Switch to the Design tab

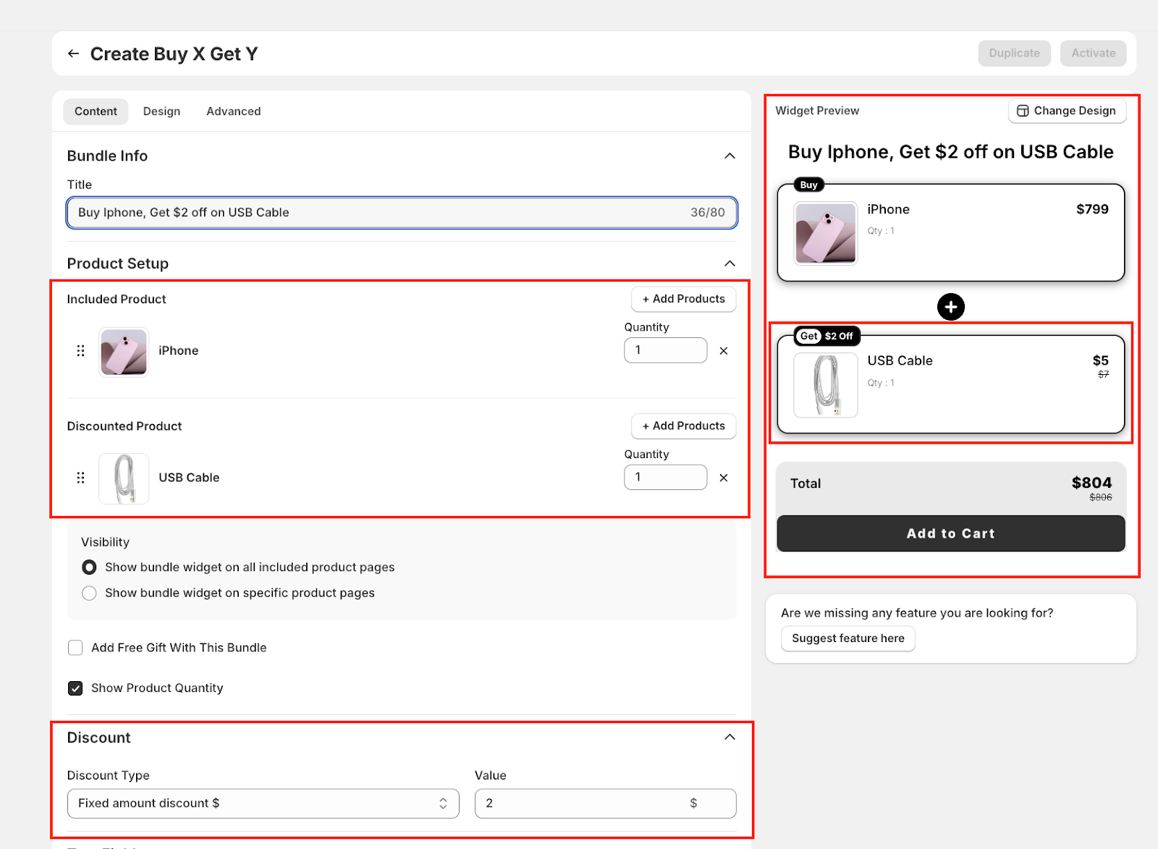(x=161, y=111)
